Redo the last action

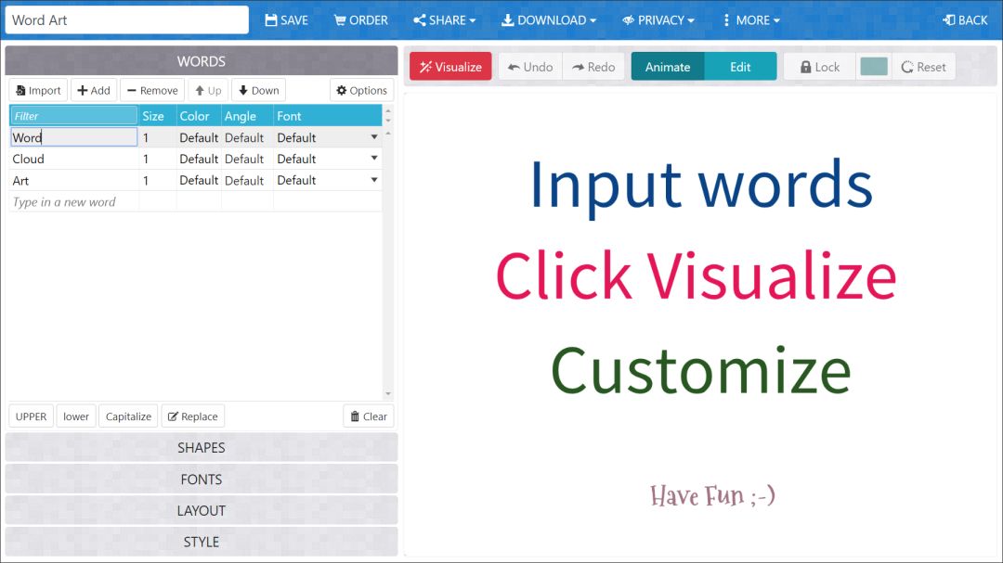point(593,67)
